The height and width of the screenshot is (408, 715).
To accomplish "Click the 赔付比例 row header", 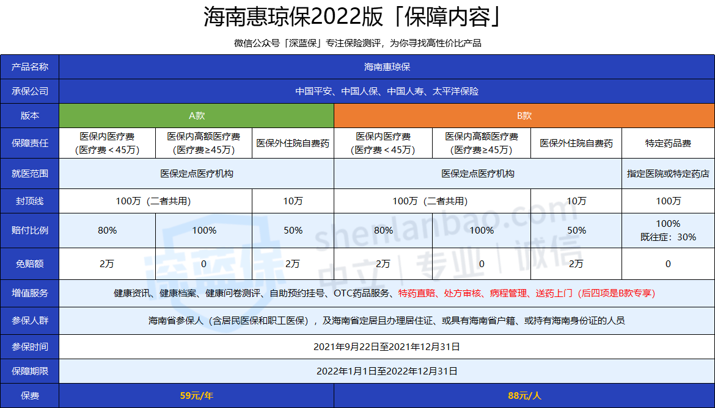I will tap(30, 230).
